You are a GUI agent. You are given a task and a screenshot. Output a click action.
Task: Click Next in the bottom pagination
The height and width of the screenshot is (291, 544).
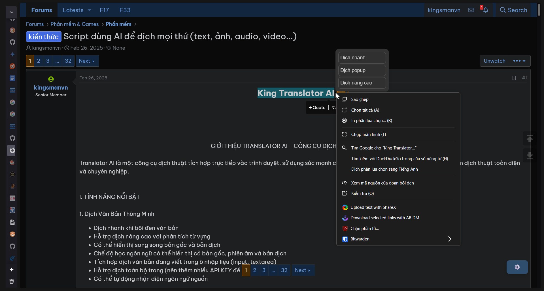303,270
